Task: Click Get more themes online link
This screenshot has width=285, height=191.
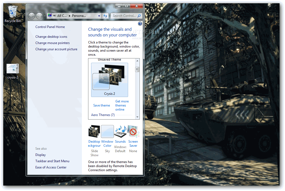Action: 122,105
